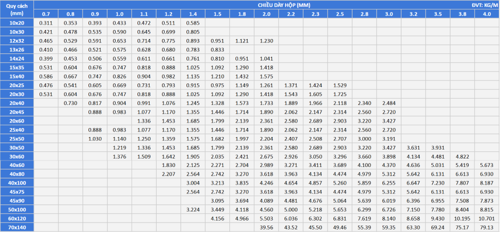Select the 70x140 row header
Viewport: 500px width, 232px height.
pos(17,227)
